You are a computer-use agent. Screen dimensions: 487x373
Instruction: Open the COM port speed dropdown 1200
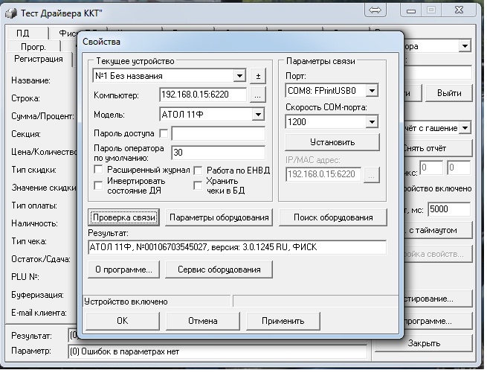(x=372, y=122)
